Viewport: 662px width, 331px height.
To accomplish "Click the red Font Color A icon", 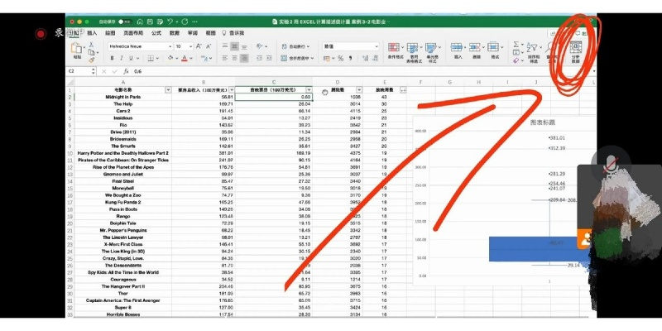I will tap(184, 58).
